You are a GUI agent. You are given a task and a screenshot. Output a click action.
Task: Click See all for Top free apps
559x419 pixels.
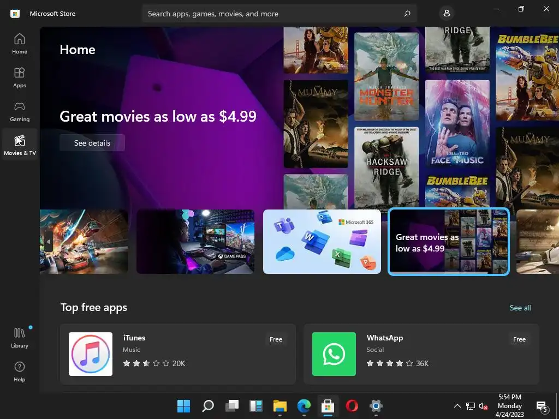click(x=520, y=308)
